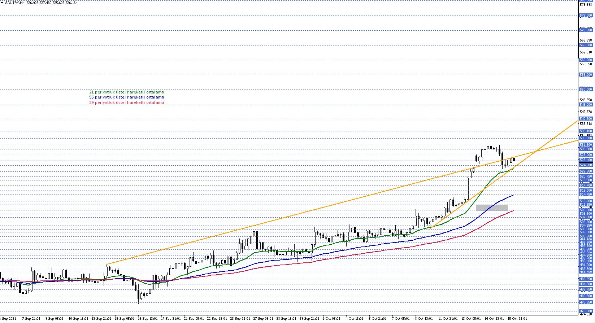
Task: Click the 545.000 price level label
Action: point(586,105)
